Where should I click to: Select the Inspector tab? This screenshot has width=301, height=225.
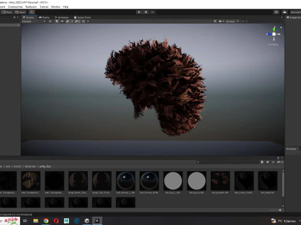click(x=293, y=17)
